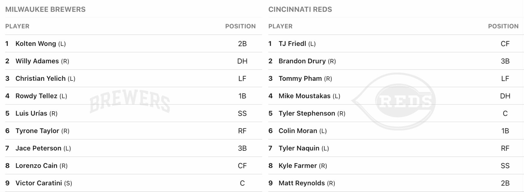The width and height of the screenshot is (524, 192).
Task: Open Willy Adames player link
Action: (37, 61)
